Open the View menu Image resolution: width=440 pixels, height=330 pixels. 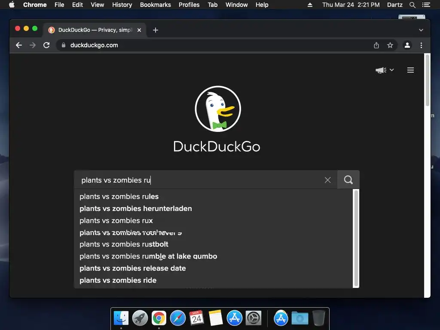coord(98,5)
